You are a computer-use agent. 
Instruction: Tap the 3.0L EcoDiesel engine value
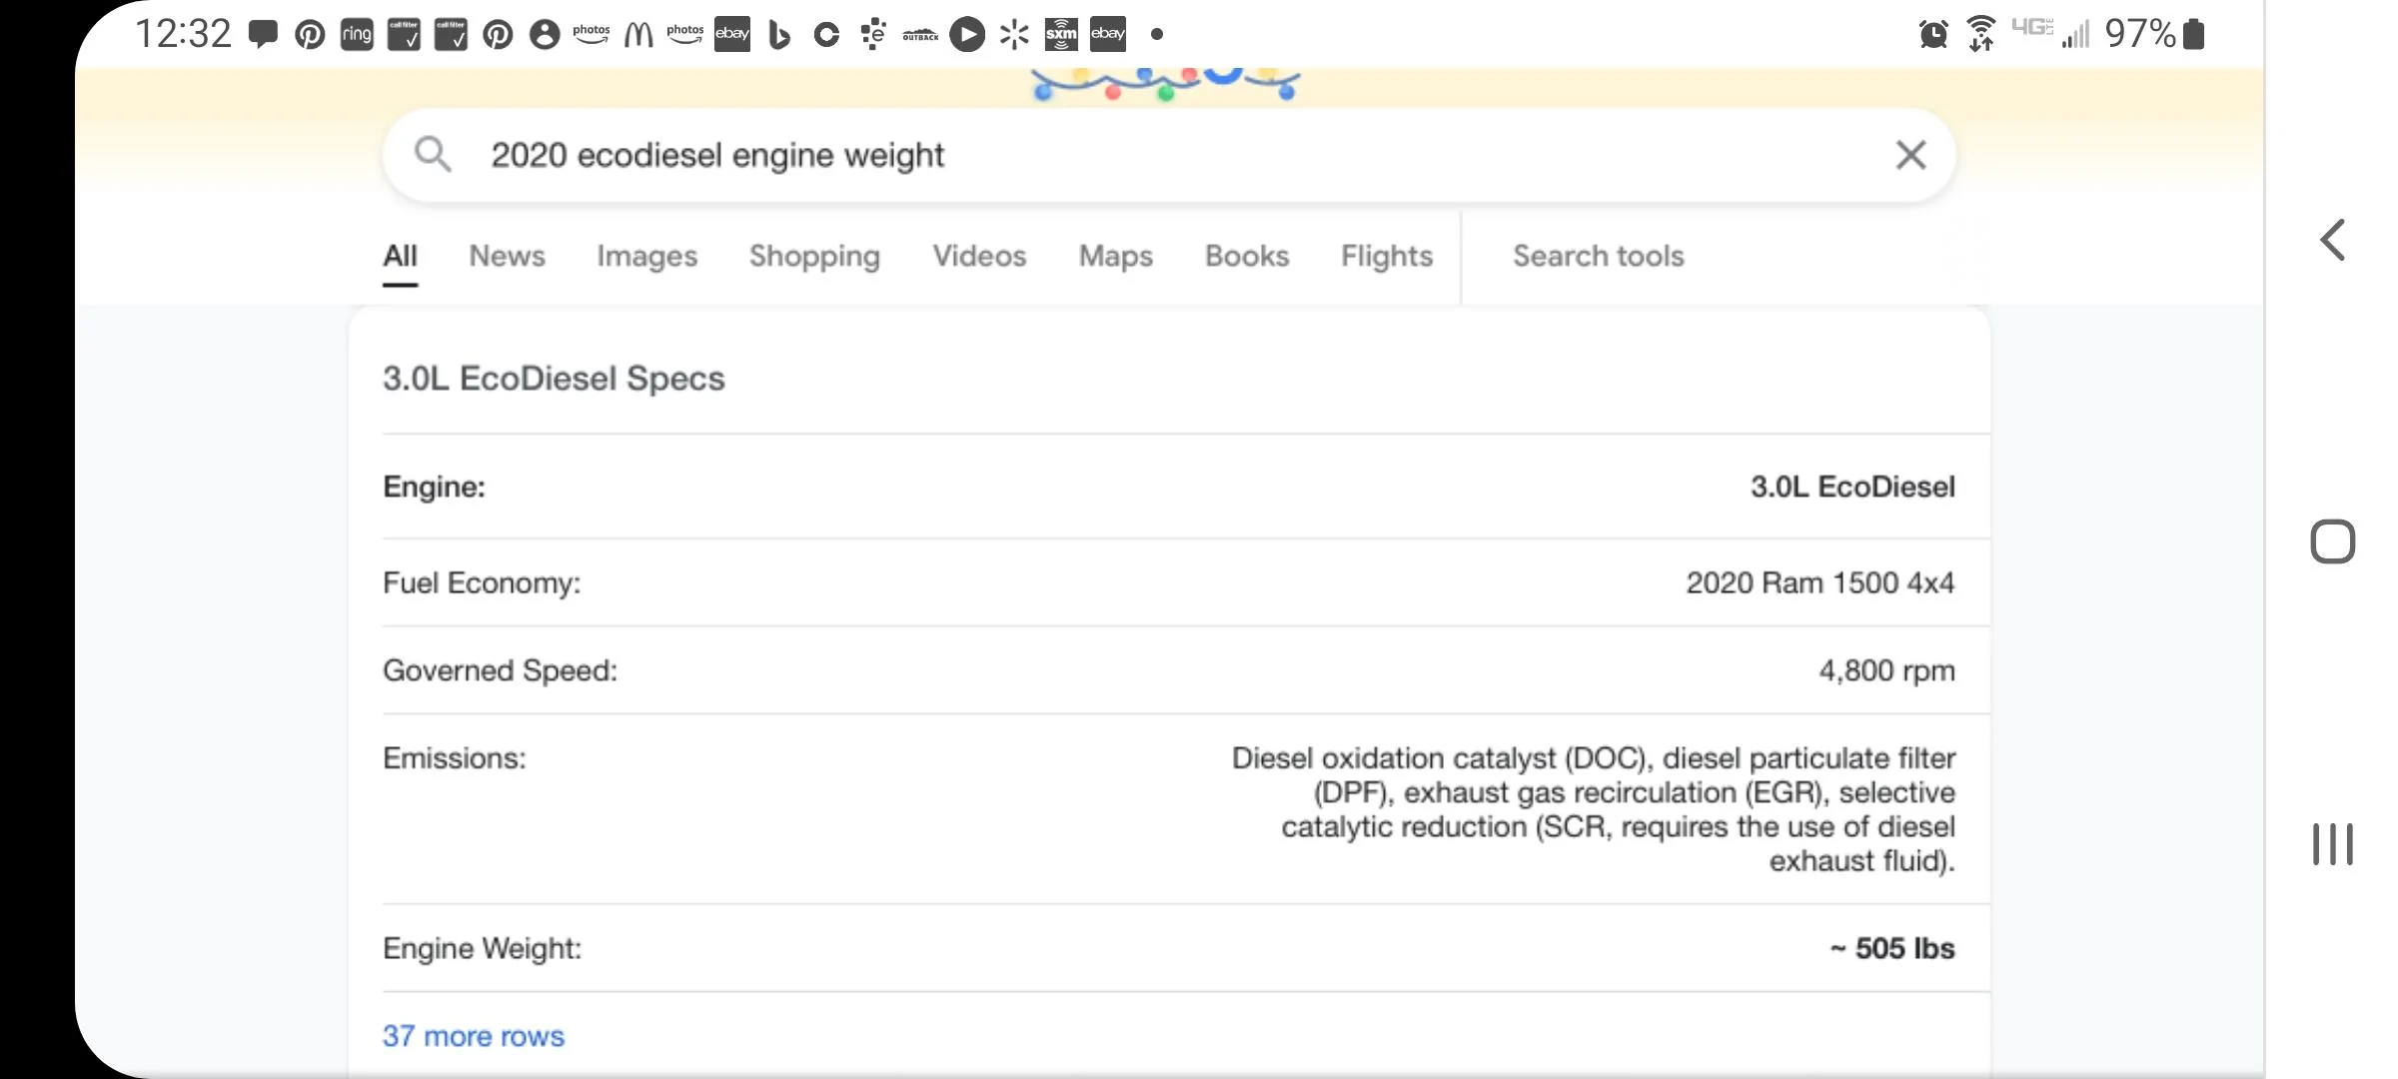click(1852, 487)
